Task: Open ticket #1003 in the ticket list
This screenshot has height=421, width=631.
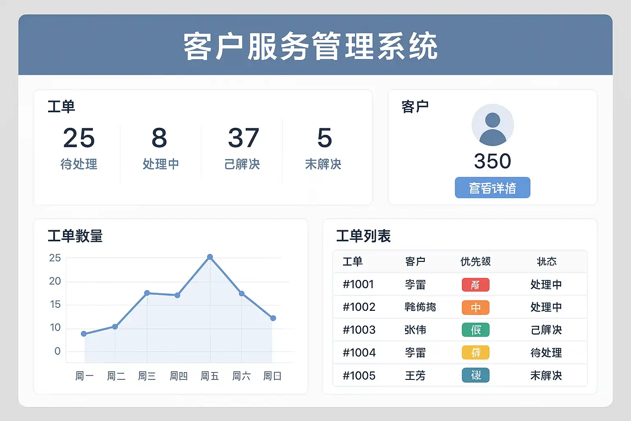Action: click(x=359, y=330)
